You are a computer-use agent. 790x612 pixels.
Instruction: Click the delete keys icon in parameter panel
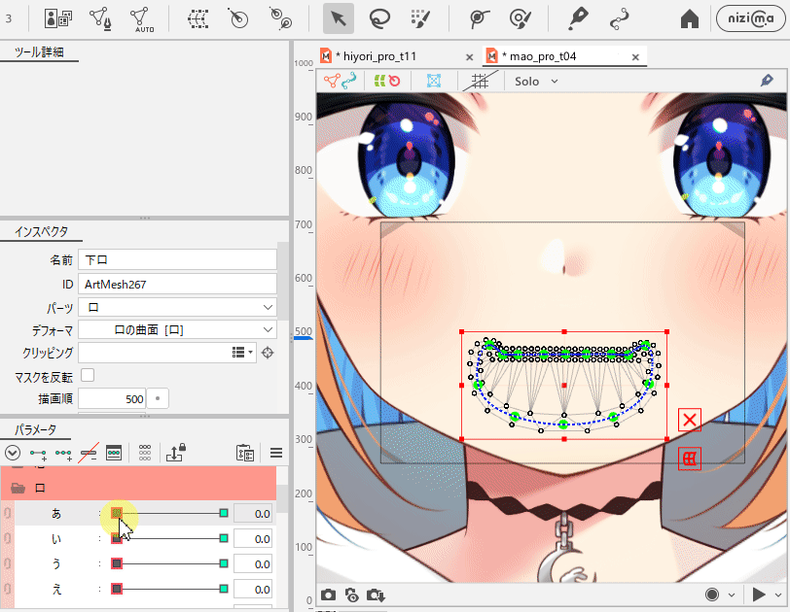[89, 453]
